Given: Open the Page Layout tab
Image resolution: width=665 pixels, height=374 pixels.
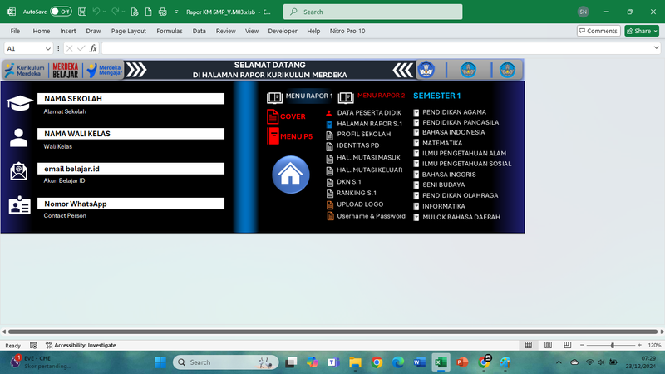Looking at the screenshot, I should coord(129,31).
